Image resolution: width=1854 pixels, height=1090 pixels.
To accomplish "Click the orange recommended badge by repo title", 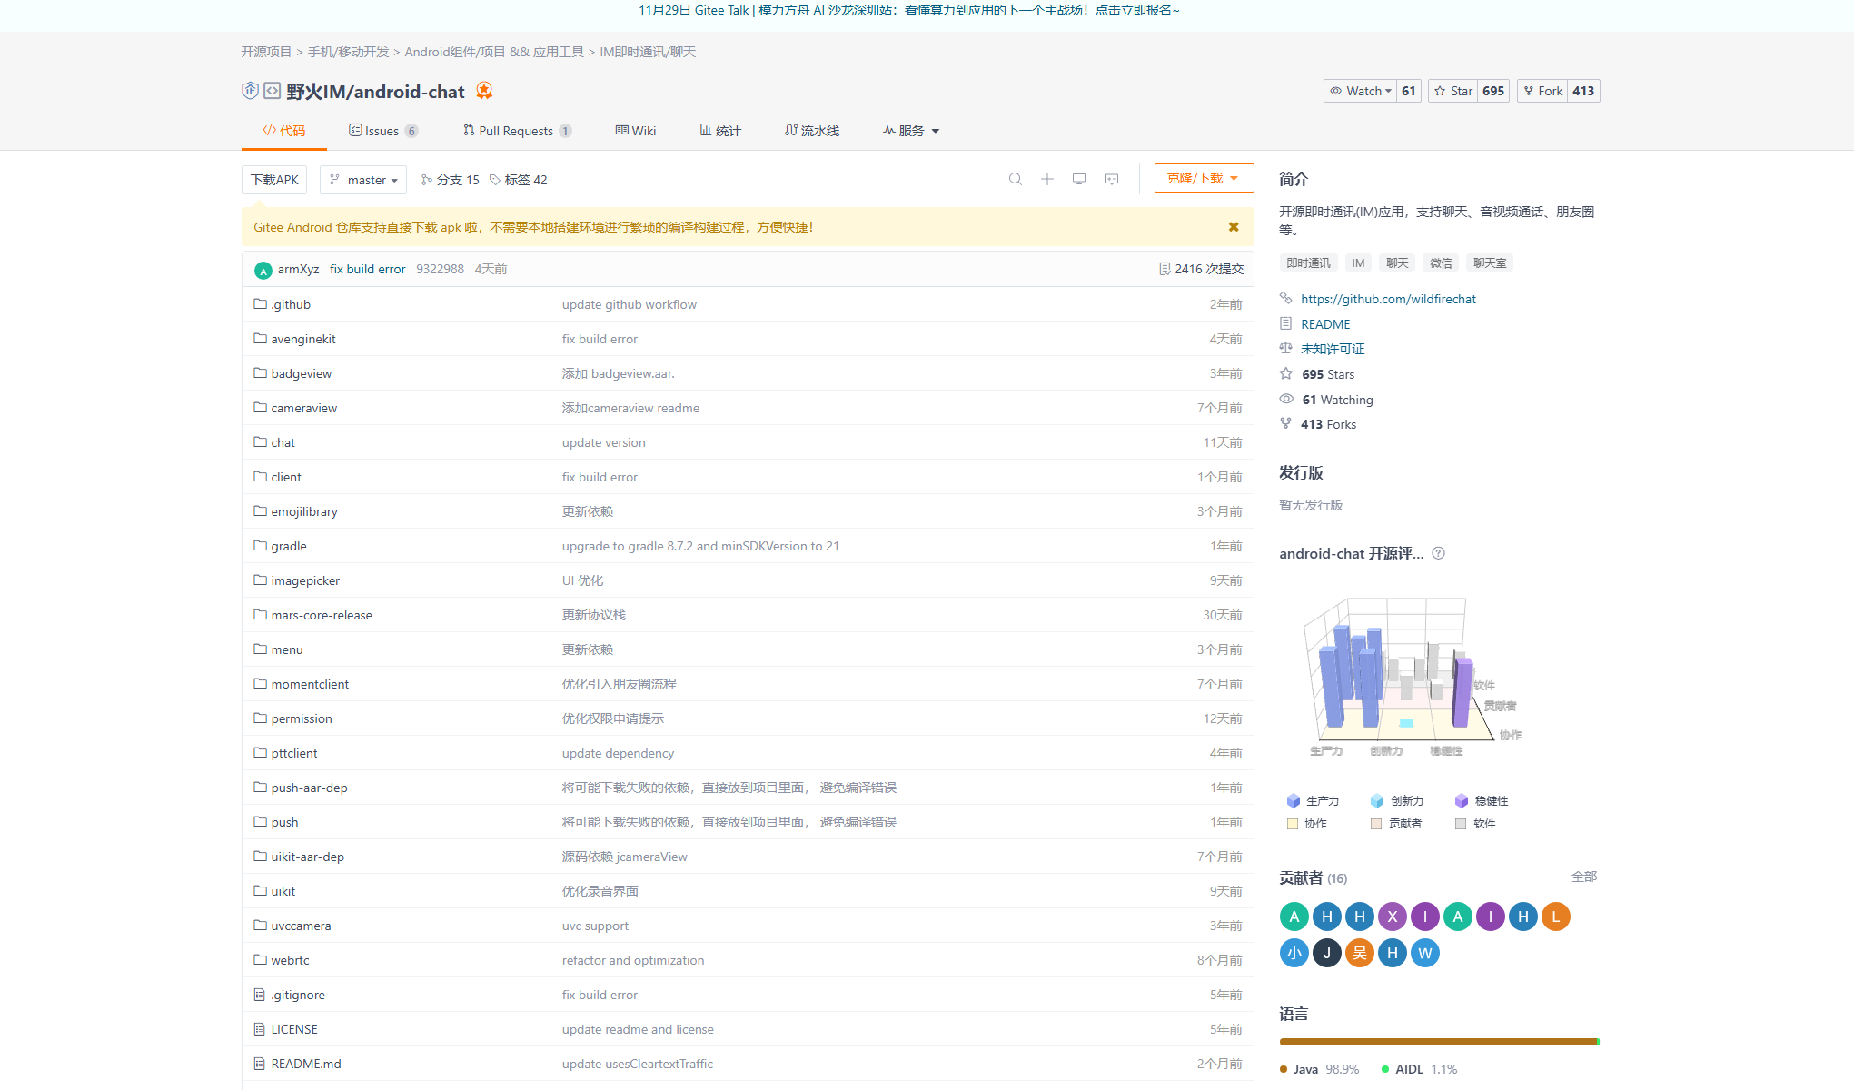I will 484,91.
